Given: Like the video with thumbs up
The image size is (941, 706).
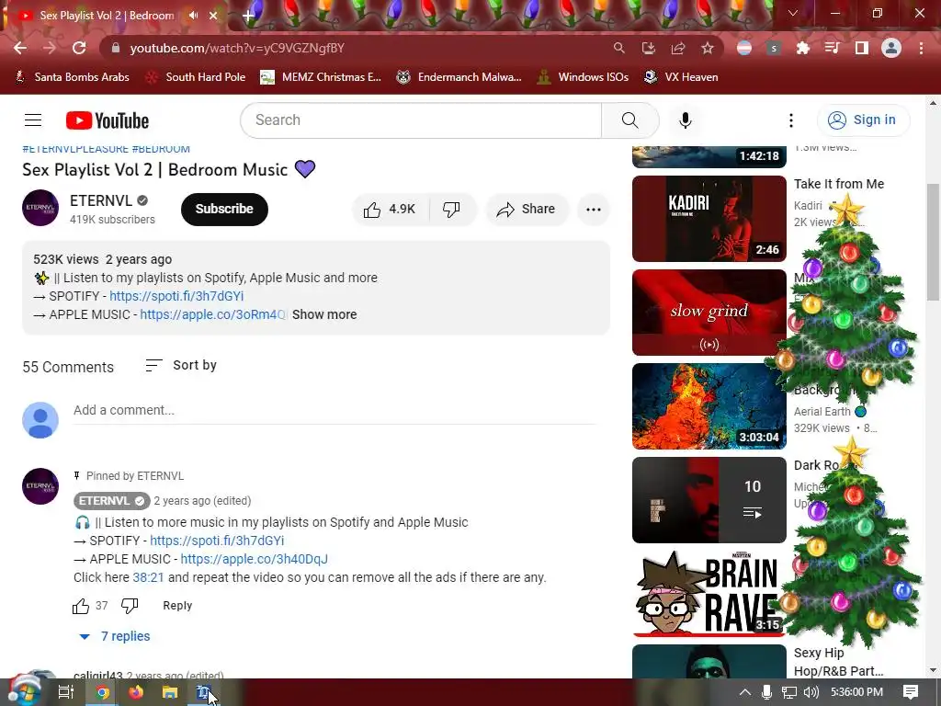Looking at the screenshot, I should (390, 209).
